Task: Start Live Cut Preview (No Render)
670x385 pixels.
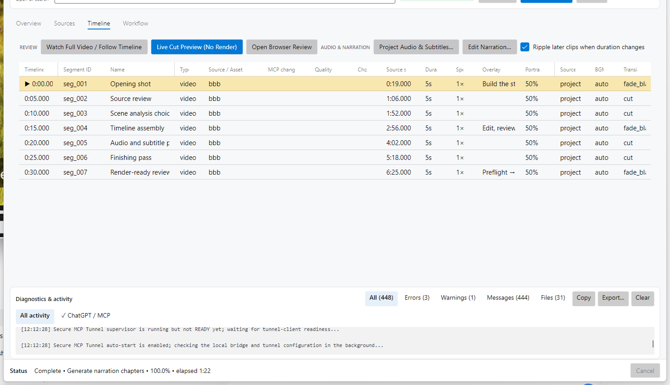Action: tap(197, 47)
